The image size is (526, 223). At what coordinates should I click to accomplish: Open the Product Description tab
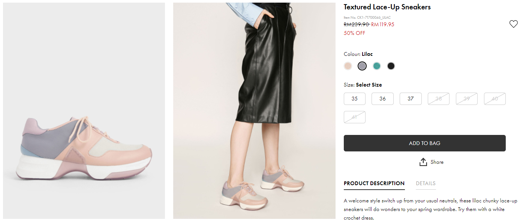click(x=374, y=183)
